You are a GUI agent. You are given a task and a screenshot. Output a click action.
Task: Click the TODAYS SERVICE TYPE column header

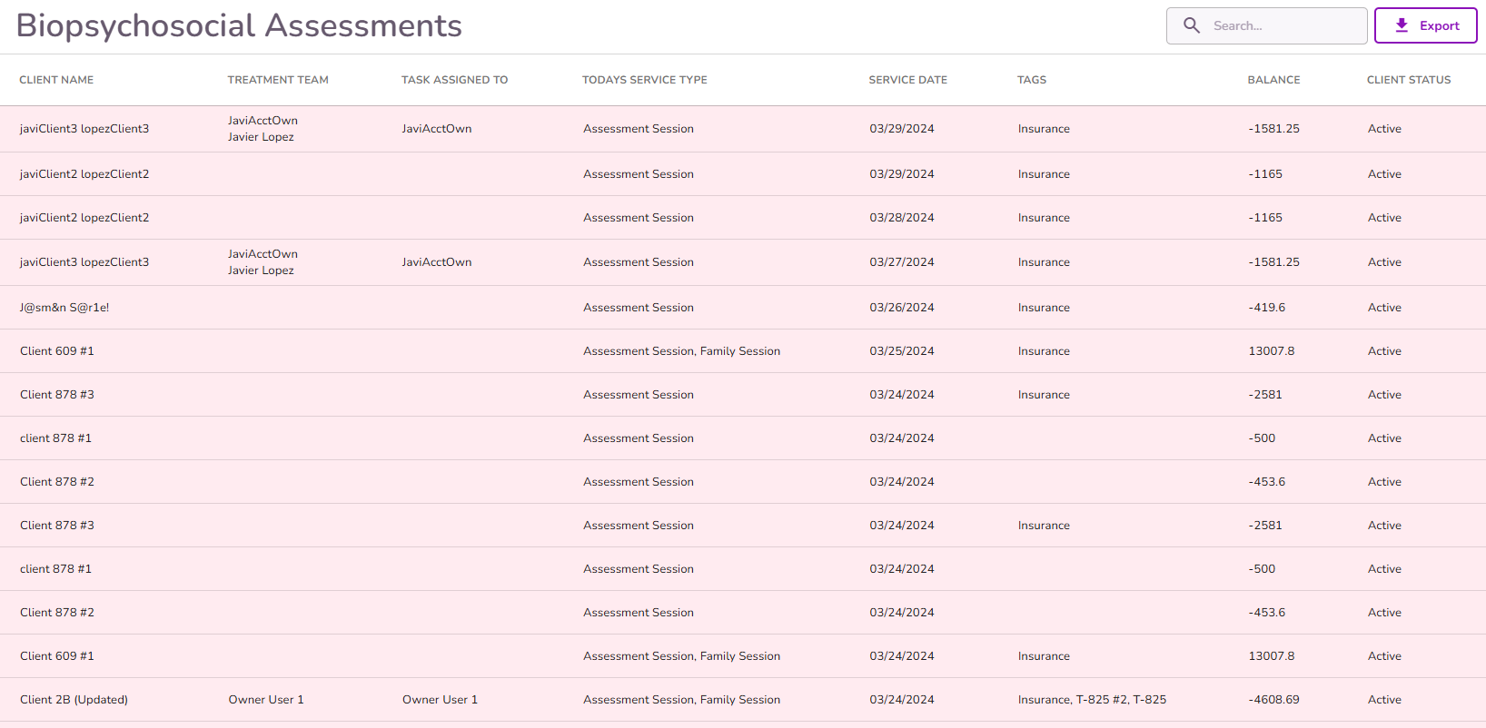click(645, 80)
